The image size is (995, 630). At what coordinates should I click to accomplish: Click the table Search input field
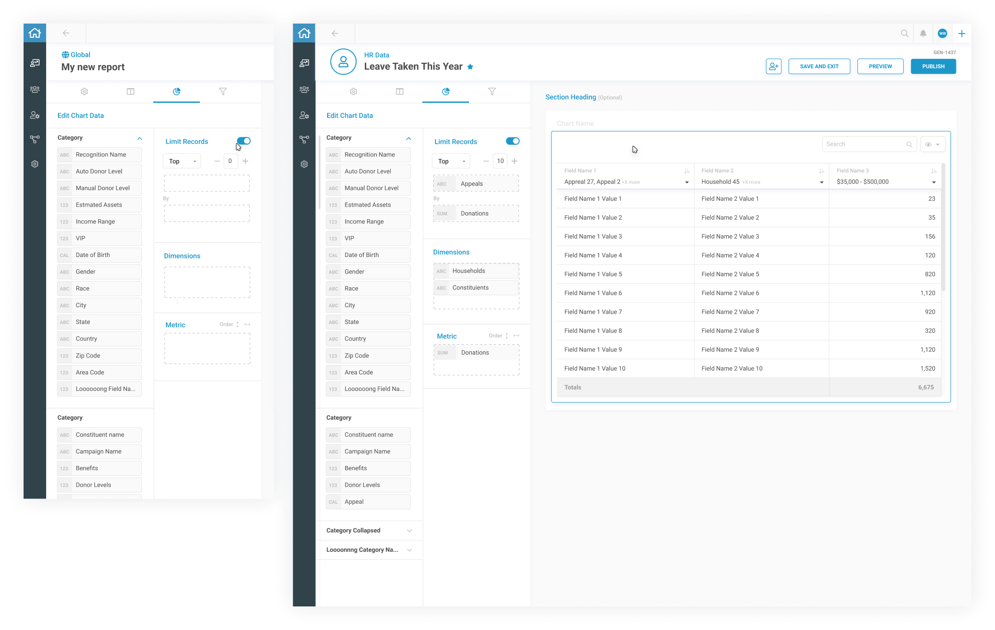pos(863,144)
